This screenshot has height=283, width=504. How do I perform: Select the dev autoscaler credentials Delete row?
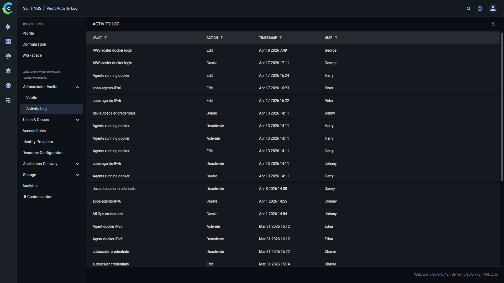293,113
